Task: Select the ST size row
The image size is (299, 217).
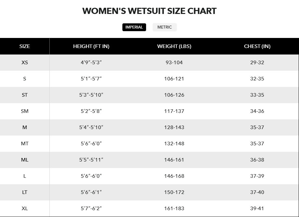Action: pyautogui.click(x=24, y=95)
